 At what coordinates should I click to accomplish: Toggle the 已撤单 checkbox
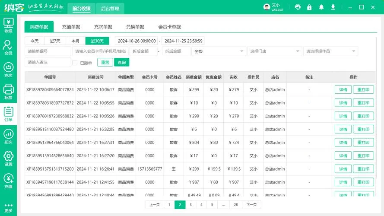click(75, 63)
